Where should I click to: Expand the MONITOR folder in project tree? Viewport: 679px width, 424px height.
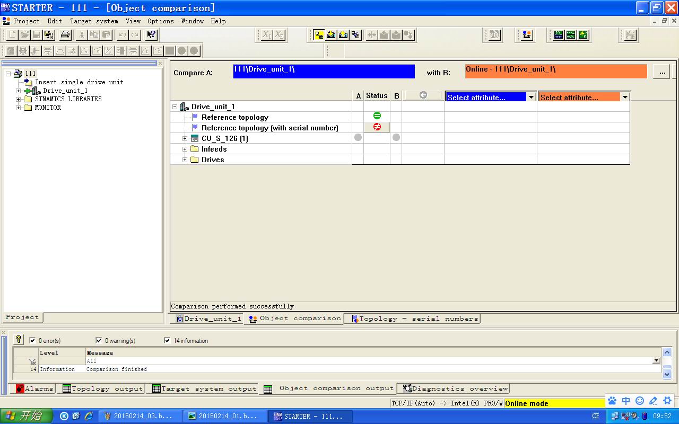pos(19,108)
